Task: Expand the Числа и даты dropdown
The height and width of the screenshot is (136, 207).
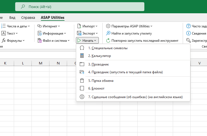Action: click(x=29, y=26)
